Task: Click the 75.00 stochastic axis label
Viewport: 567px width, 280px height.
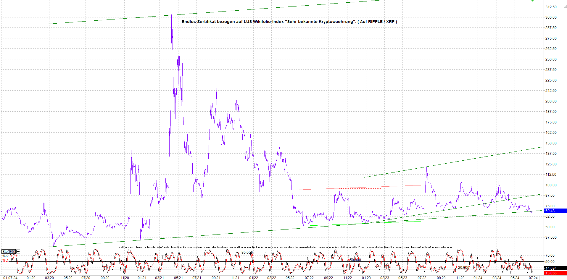Action: 550,255
